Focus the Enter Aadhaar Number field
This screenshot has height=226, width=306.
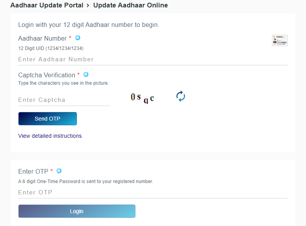(x=153, y=59)
